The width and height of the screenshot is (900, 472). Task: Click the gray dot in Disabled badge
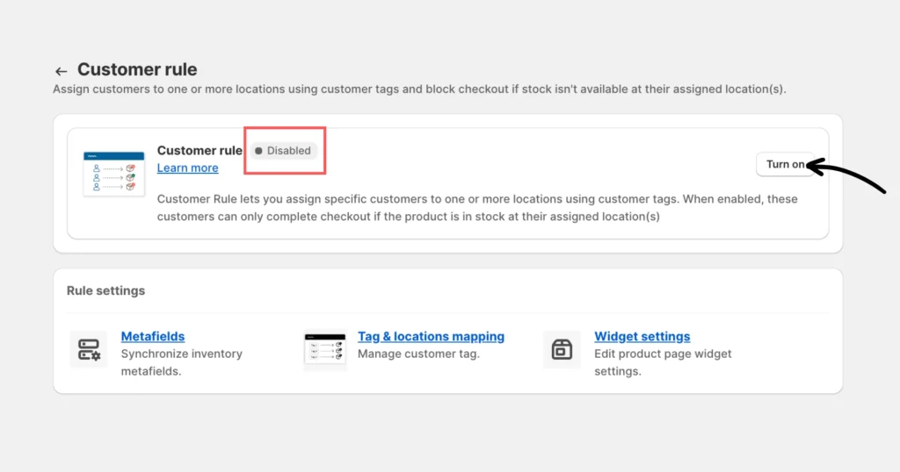(x=258, y=151)
